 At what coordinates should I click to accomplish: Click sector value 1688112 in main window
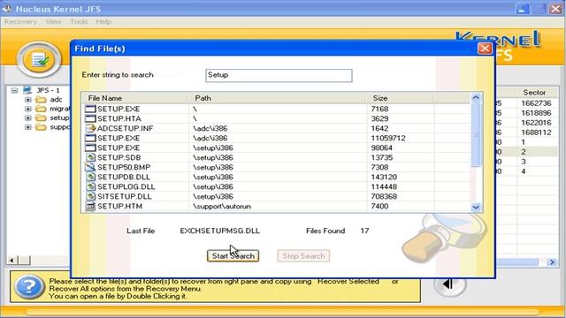coord(536,132)
